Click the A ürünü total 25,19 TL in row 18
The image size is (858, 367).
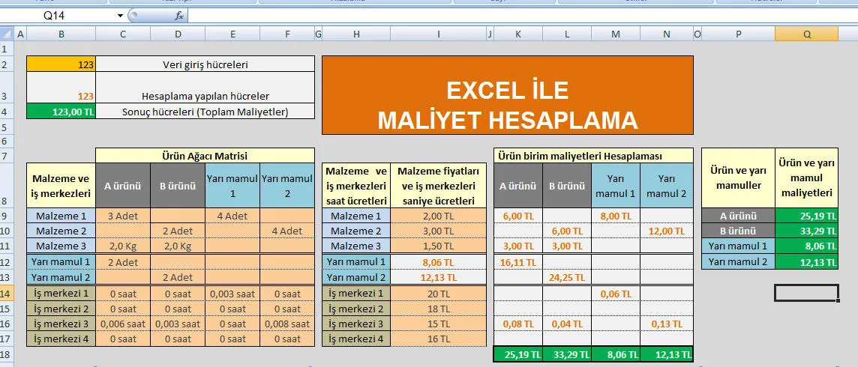517,354
